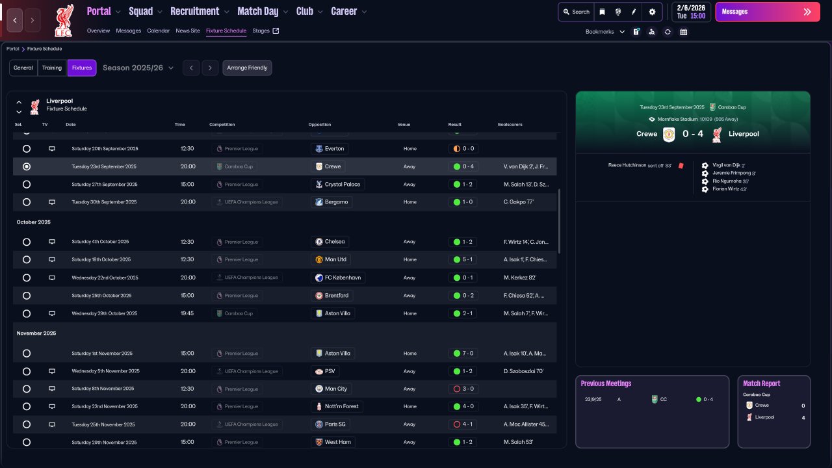This screenshot has height=468, width=832.
Task: Click the Liverpool badge beside the 0 - 4 score
Action: click(717, 135)
